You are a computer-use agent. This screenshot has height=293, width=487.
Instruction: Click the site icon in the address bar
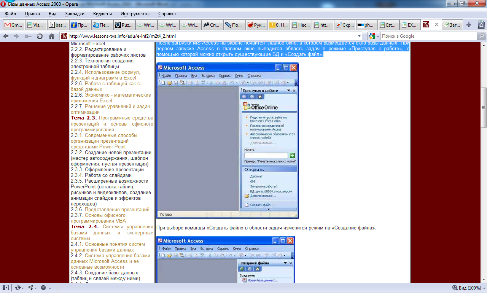(64, 36)
